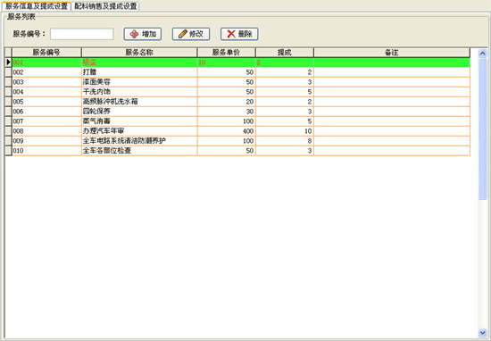The image size is (491, 341).
Task: Click the scrollbar up arrow
Action: click(483, 54)
